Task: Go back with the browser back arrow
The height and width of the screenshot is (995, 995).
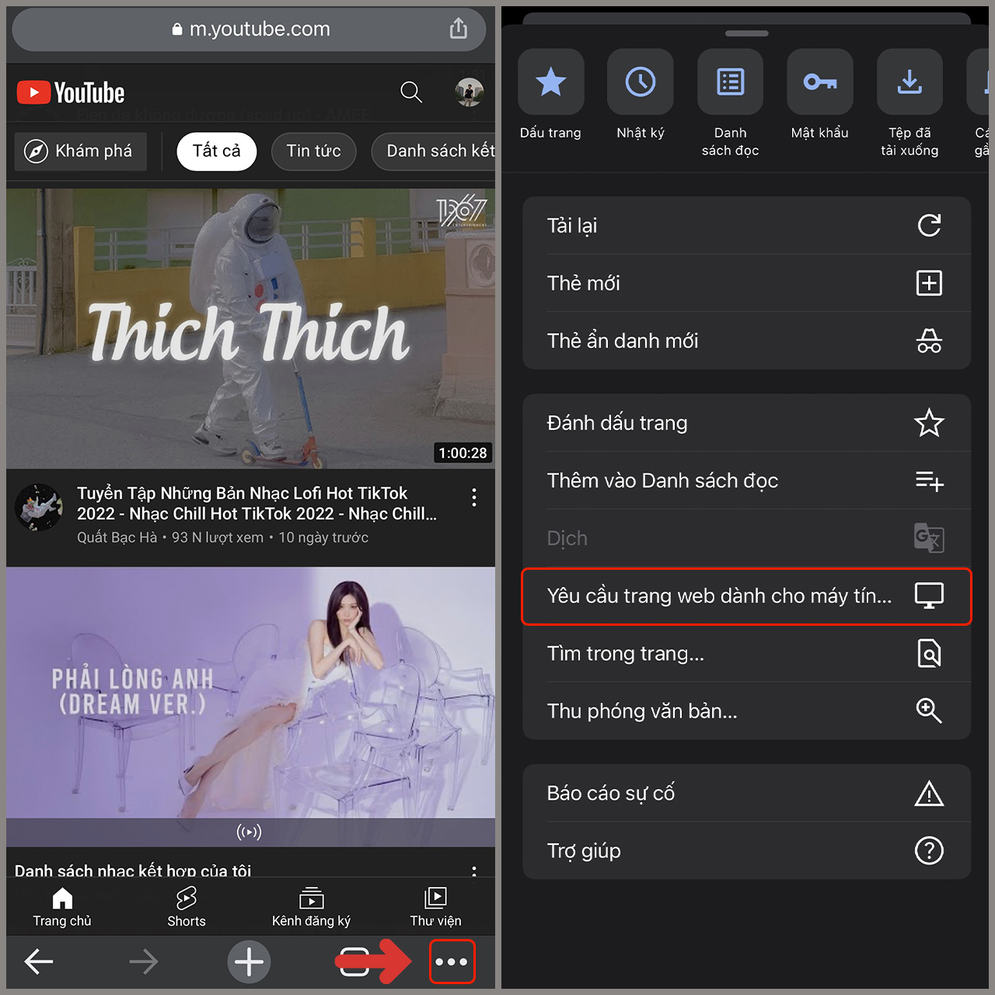Action: [x=39, y=962]
